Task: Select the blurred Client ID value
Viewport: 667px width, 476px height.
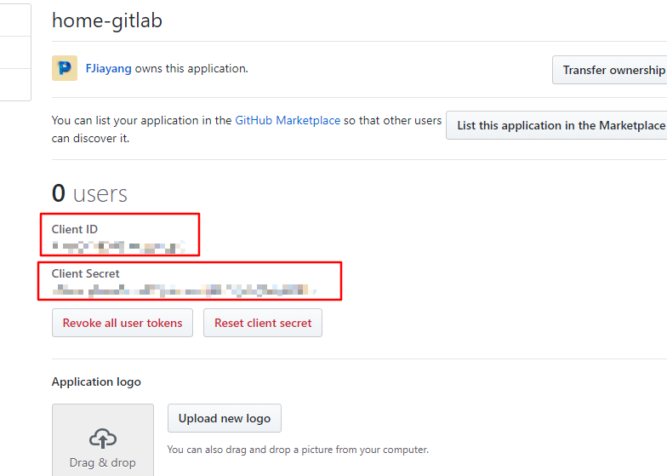Action: (x=117, y=248)
